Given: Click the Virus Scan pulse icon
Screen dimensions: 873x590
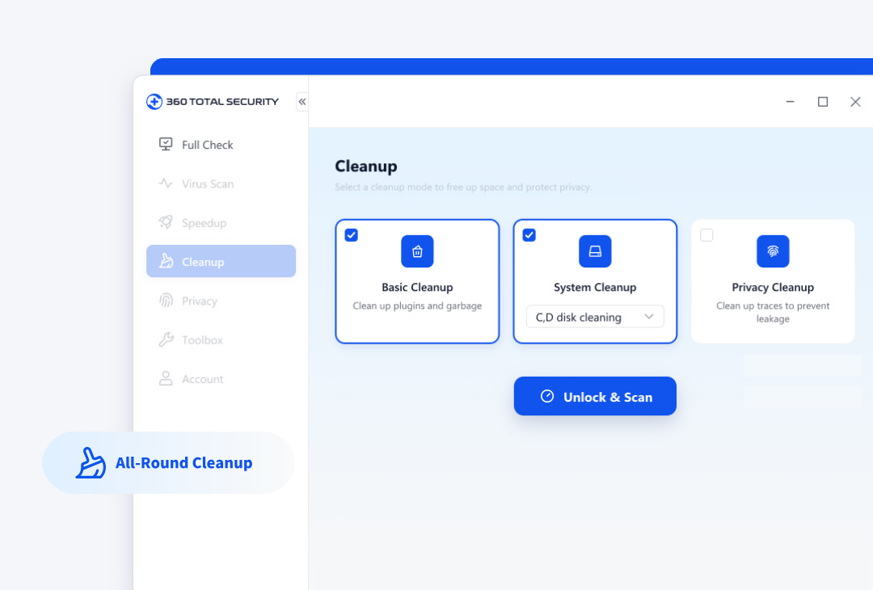Looking at the screenshot, I should 166,183.
